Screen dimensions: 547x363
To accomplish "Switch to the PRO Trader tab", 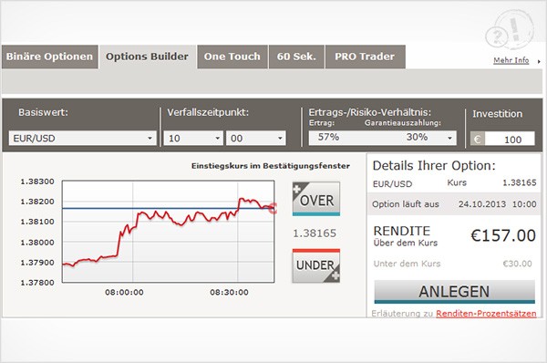I will pyautogui.click(x=365, y=57).
